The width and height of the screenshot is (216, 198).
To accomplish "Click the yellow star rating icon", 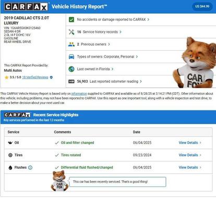I will point(7,78).
